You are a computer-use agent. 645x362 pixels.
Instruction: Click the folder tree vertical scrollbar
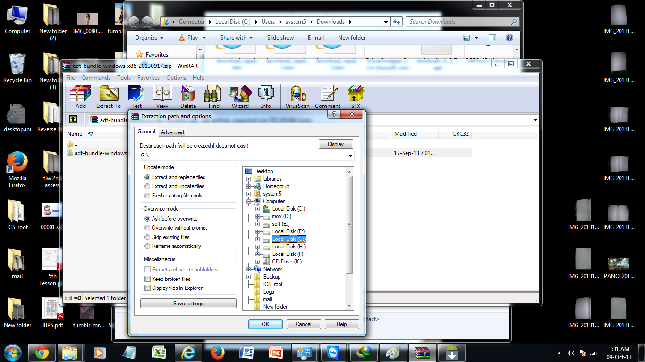pos(349,225)
